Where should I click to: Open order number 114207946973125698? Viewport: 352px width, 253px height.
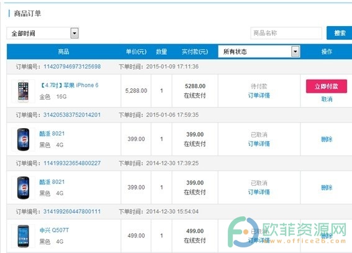(x=72, y=67)
